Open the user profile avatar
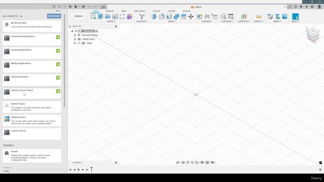 319,7
